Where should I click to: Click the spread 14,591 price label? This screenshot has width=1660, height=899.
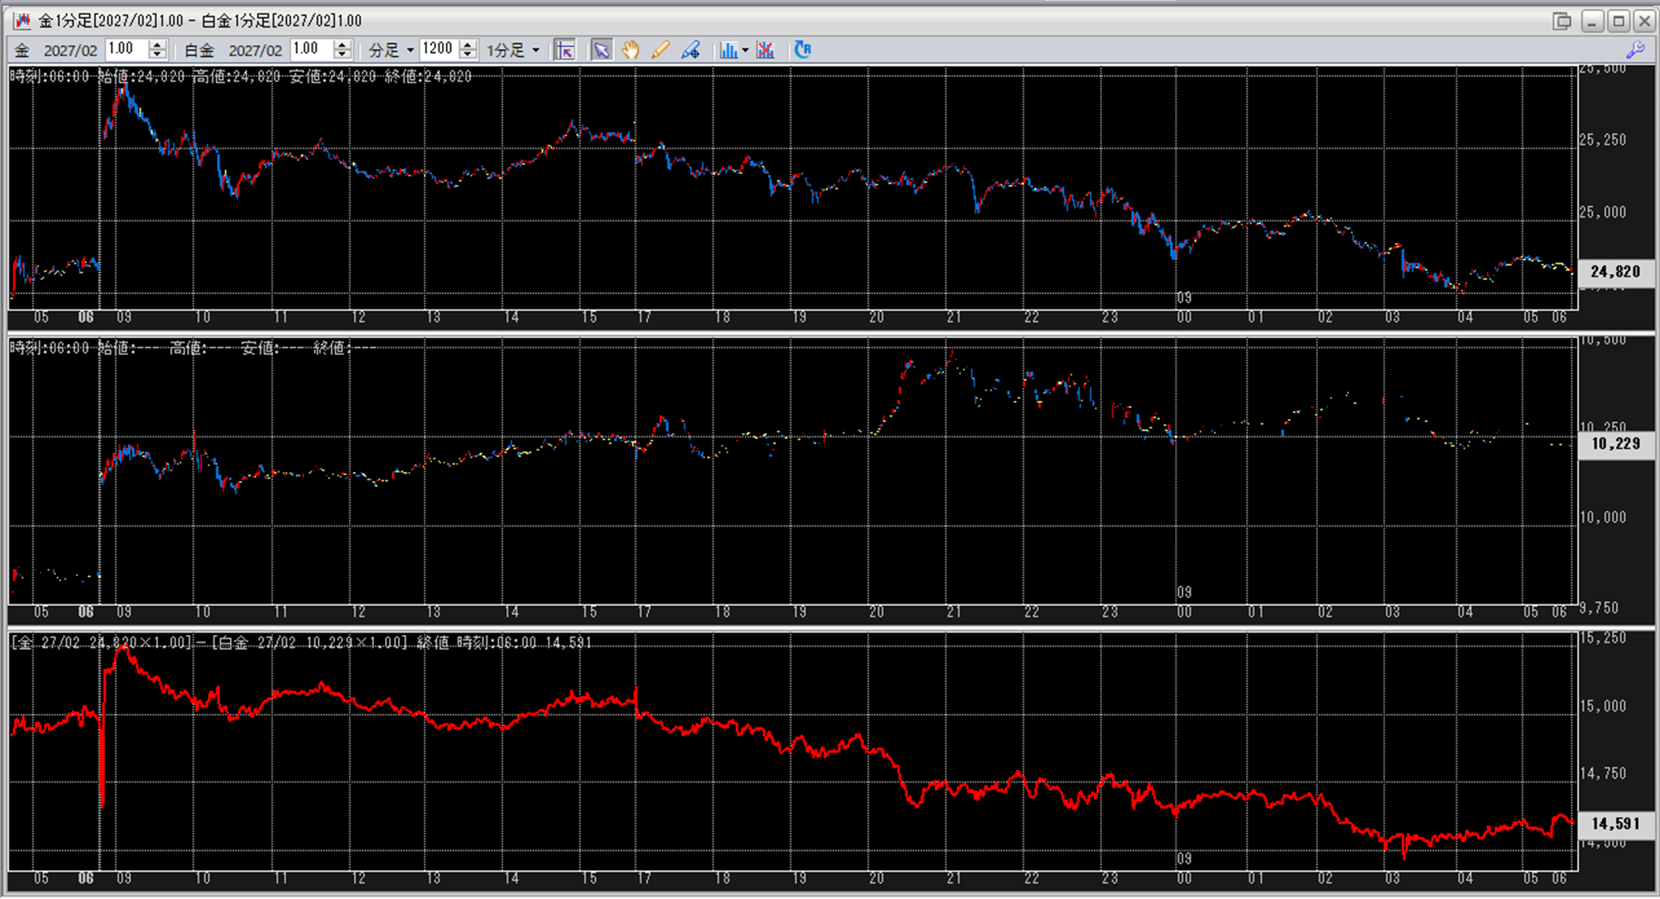pyautogui.click(x=1614, y=824)
